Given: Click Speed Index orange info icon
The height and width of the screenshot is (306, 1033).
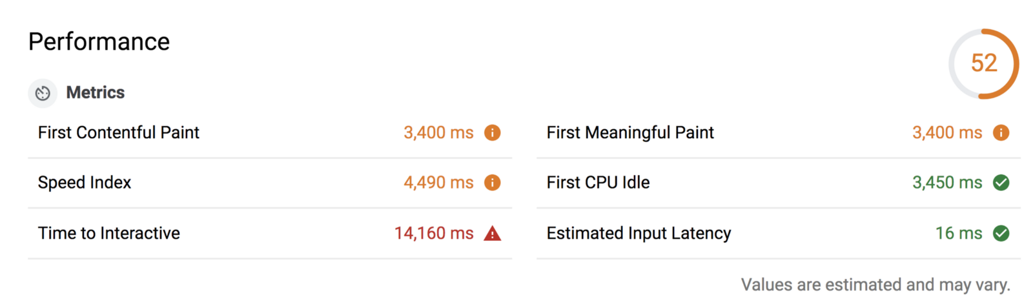Looking at the screenshot, I should coord(493,183).
